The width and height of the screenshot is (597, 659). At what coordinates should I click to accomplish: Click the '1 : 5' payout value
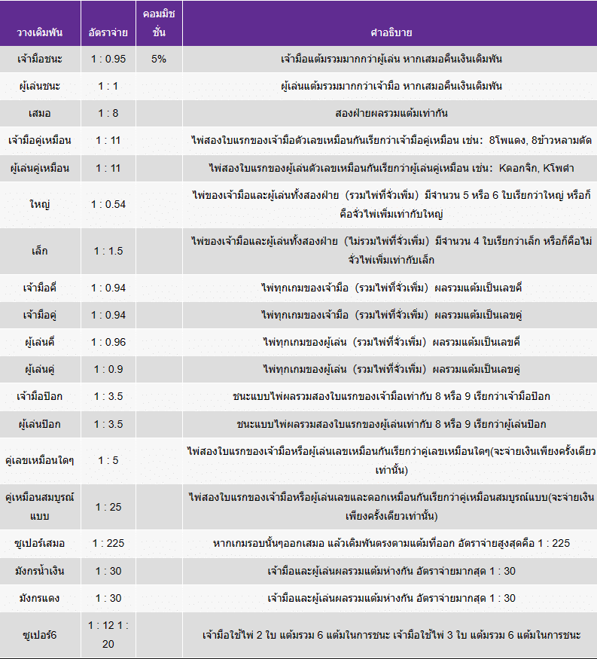coord(108,460)
